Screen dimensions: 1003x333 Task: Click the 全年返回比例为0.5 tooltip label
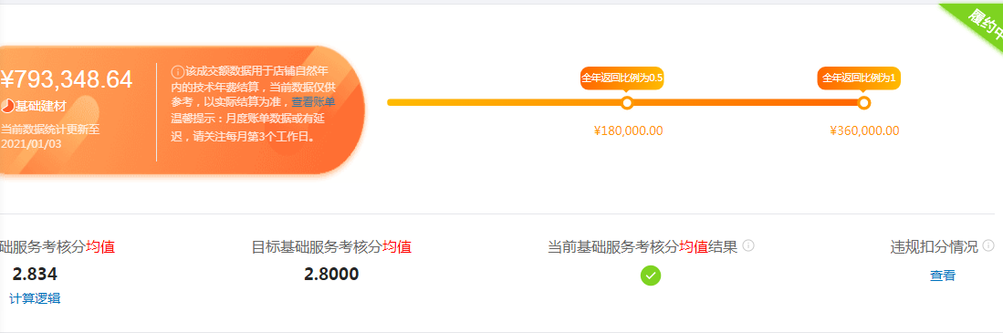click(x=622, y=78)
